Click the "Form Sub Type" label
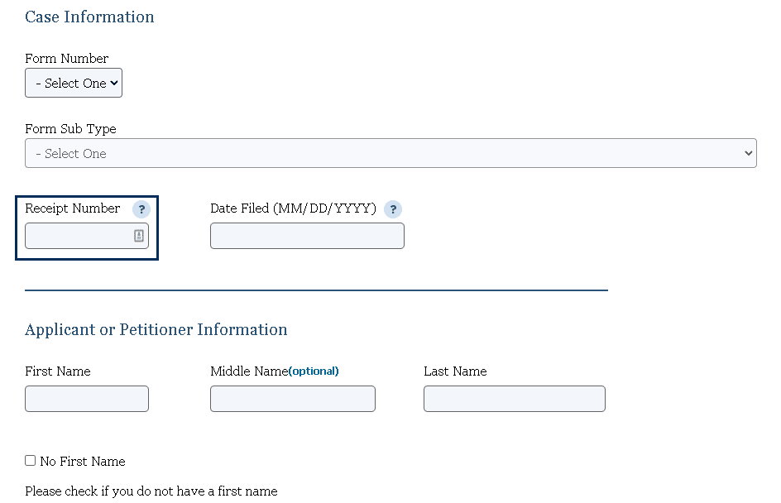The width and height of the screenshot is (781, 503). pyautogui.click(x=70, y=129)
